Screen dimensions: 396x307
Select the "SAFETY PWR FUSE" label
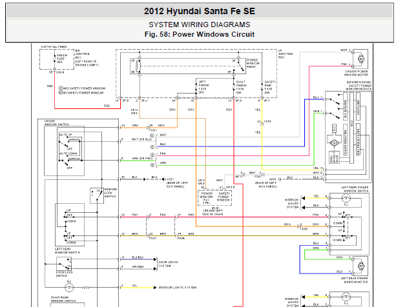[x=270, y=87]
